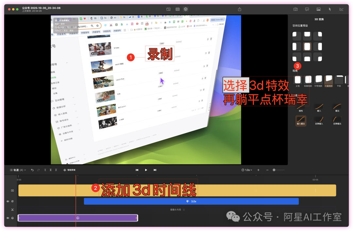353x231 pixels.
Task: Select the purple 3D transform clip
Action: pos(78,218)
